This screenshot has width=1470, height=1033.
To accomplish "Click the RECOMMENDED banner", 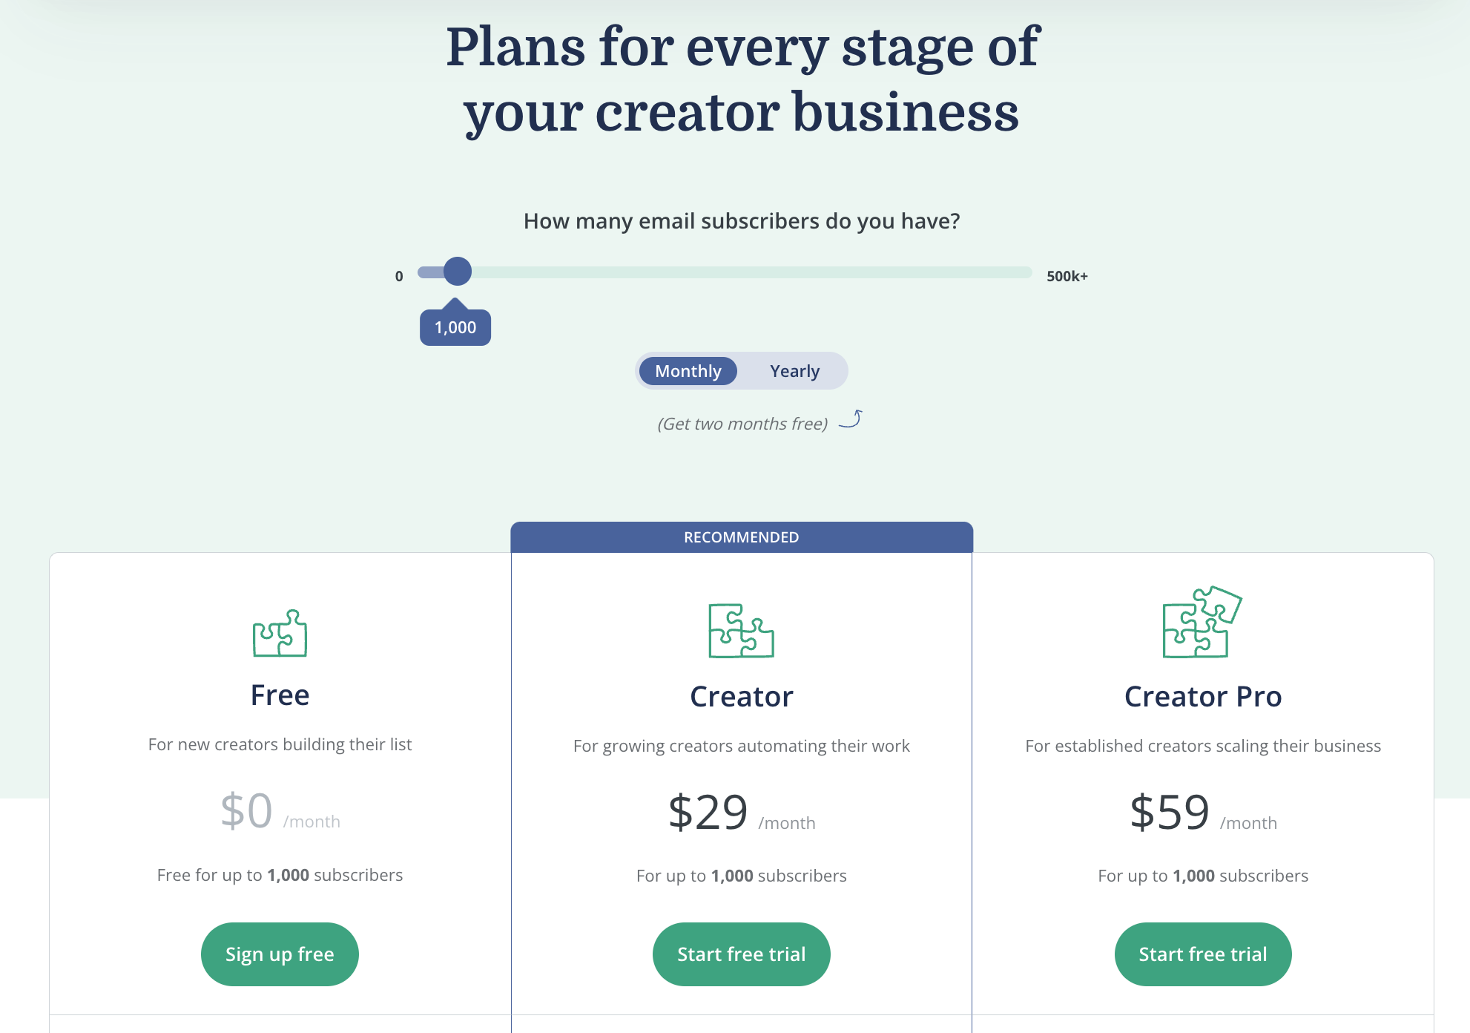I will coord(741,537).
